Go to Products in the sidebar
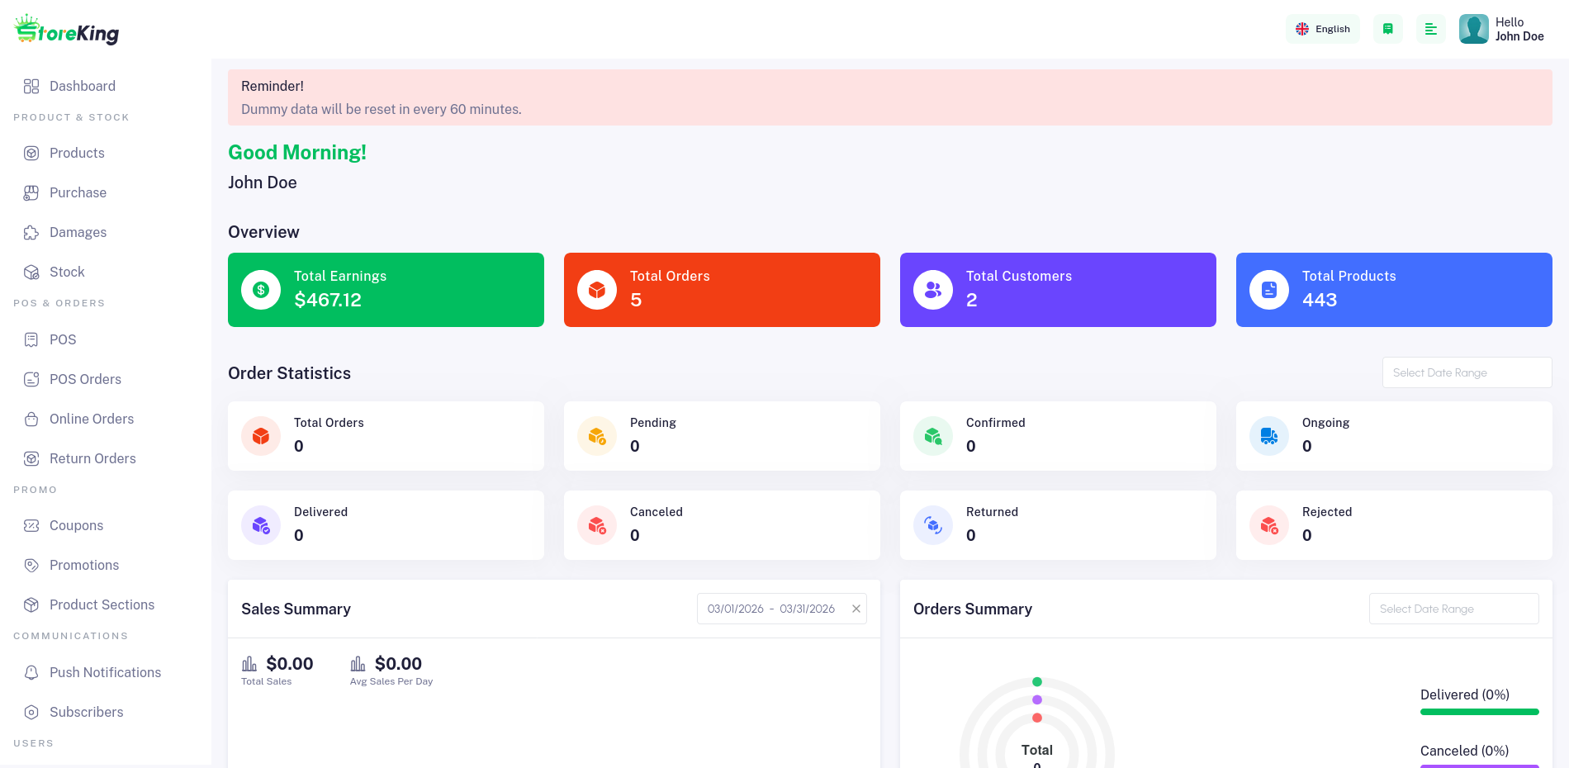Screen dimensions: 1569x768 (77, 153)
